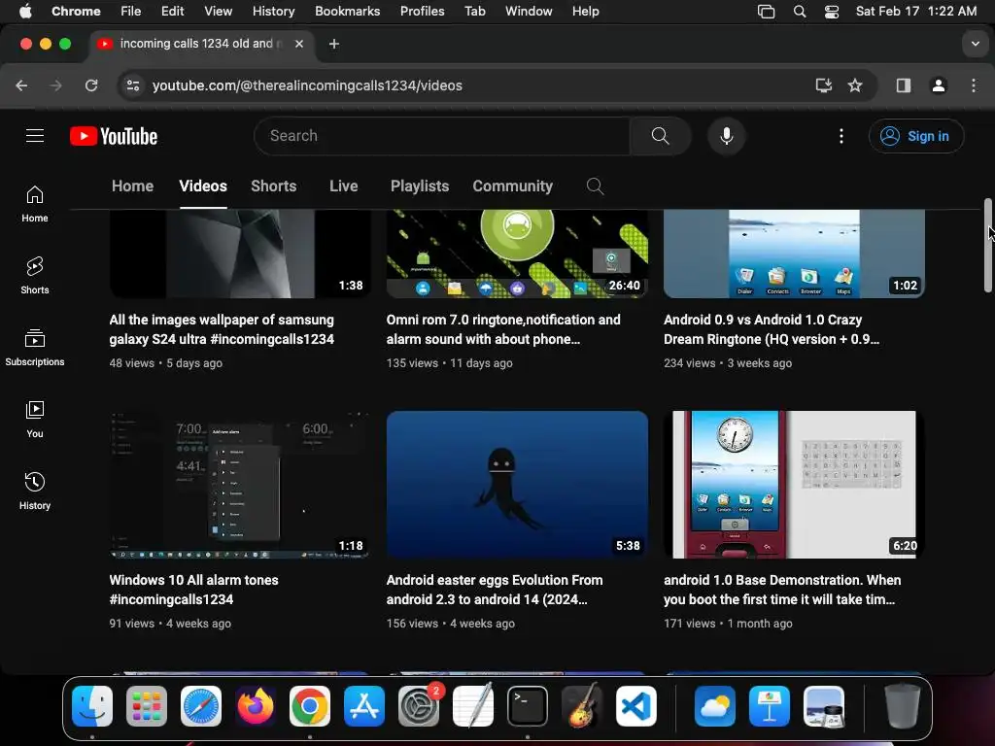Image resolution: width=995 pixels, height=746 pixels.
Task: Open a new tab with the plus button
Action: [334, 44]
